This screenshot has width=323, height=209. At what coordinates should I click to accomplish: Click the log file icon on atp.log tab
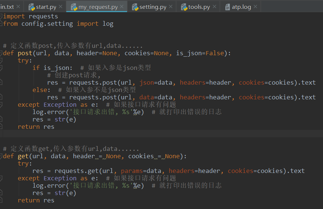click(x=227, y=7)
